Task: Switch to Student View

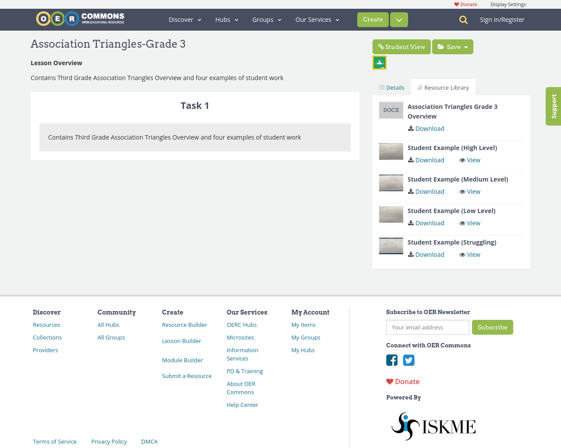Action: (x=401, y=46)
